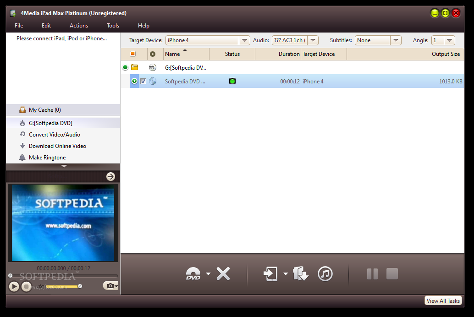Toggle the select-all checkbox in list header
The width and height of the screenshot is (474, 317).
(133, 54)
